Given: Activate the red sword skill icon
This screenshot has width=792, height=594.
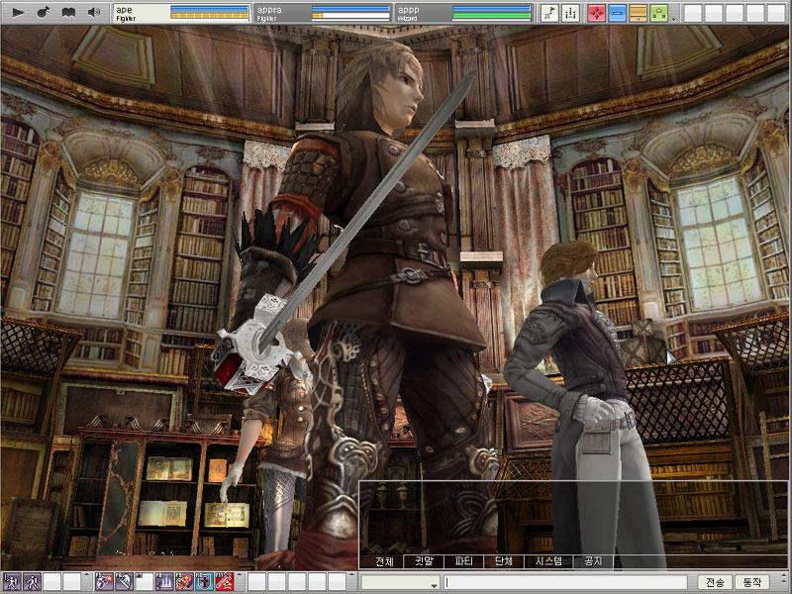Looking at the screenshot, I should (x=224, y=582).
